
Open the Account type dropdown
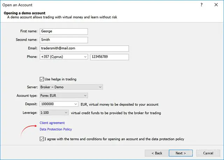(x=64, y=95)
